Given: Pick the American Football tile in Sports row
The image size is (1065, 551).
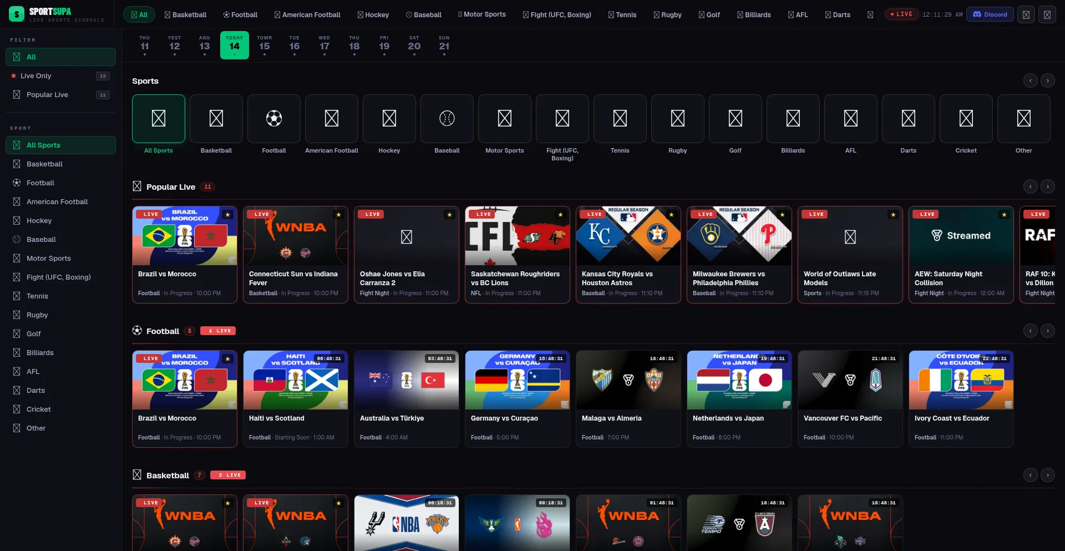Looking at the screenshot, I should [x=332, y=119].
